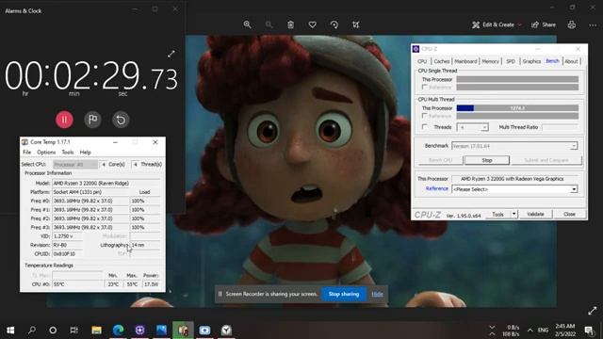Open File Explorer from the taskbar

point(96,331)
